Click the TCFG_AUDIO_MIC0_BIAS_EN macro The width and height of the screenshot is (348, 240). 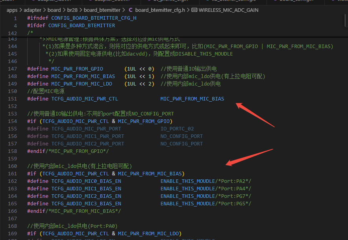(x=86, y=181)
